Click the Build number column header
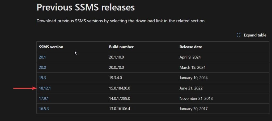Image resolution: width=272 pixels, height=121 pixels. pos(121,47)
